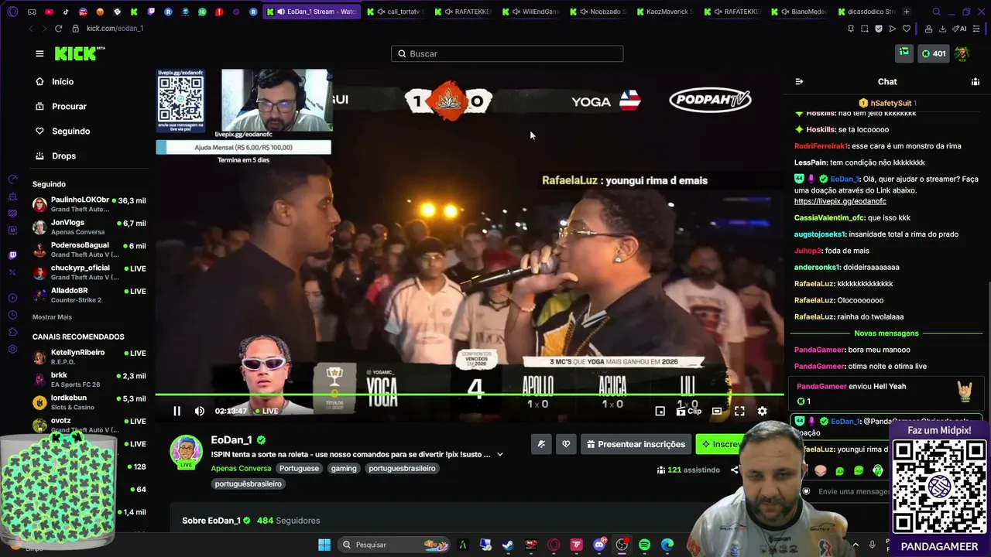
Task: Open the browser AI assistant button
Action: pyautogui.click(x=959, y=29)
